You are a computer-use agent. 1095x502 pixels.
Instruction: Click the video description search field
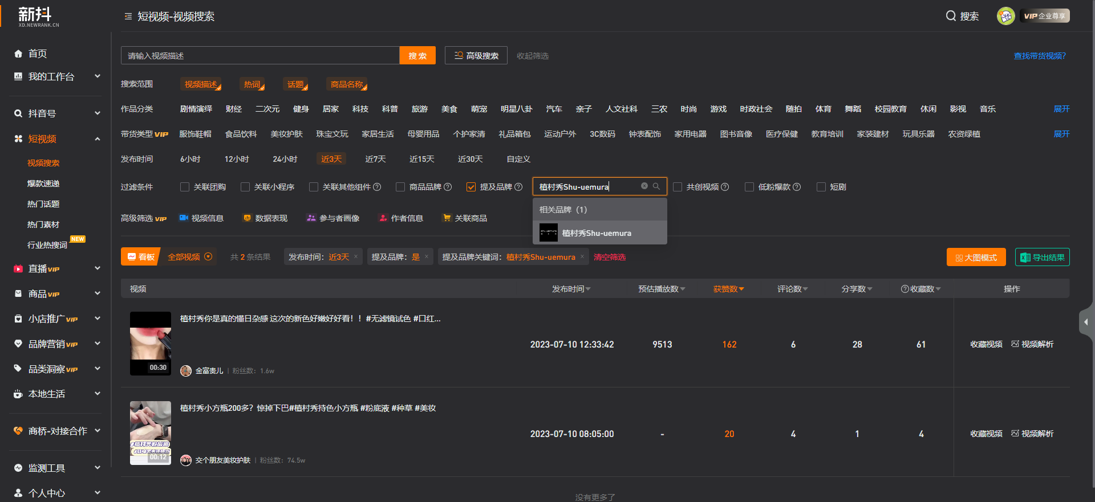(260, 55)
